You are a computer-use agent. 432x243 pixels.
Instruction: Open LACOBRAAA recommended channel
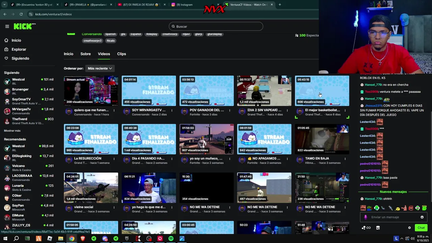click(x=29, y=178)
